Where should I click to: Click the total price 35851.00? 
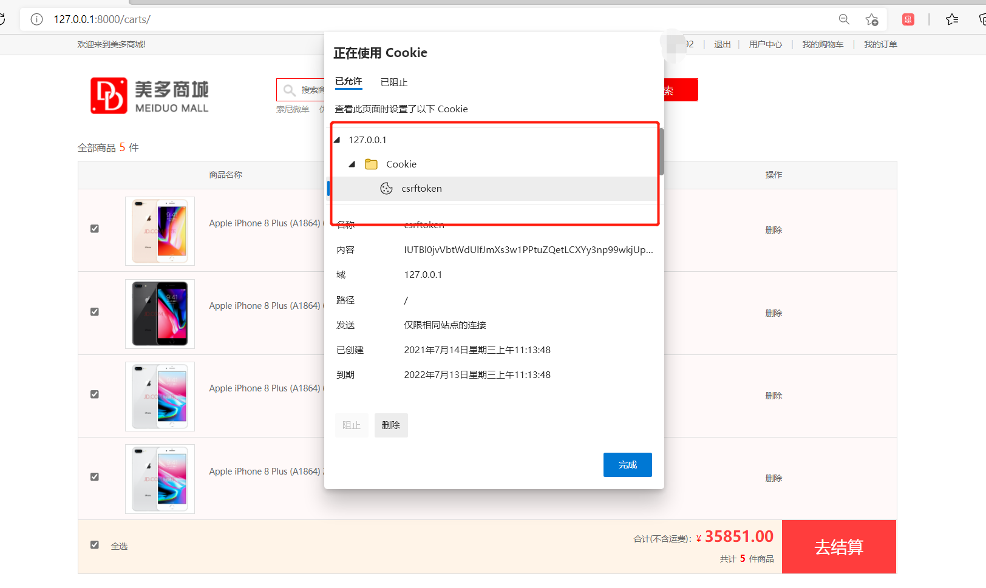[739, 536]
